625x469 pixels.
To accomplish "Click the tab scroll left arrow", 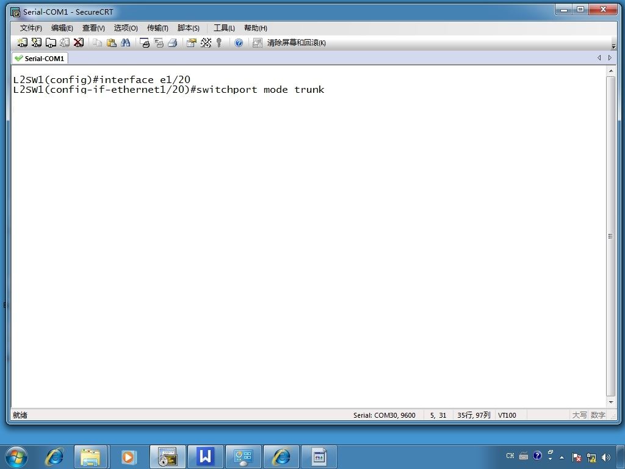I will pyautogui.click(x=599, y=58).
